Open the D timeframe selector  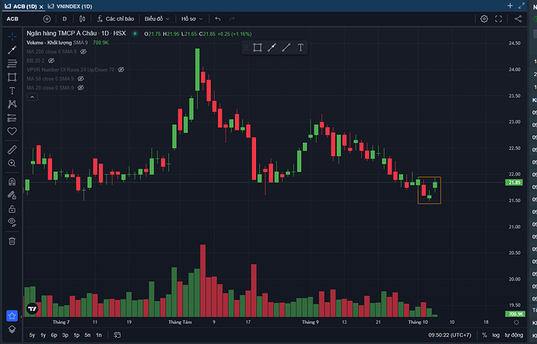point(65,19)
